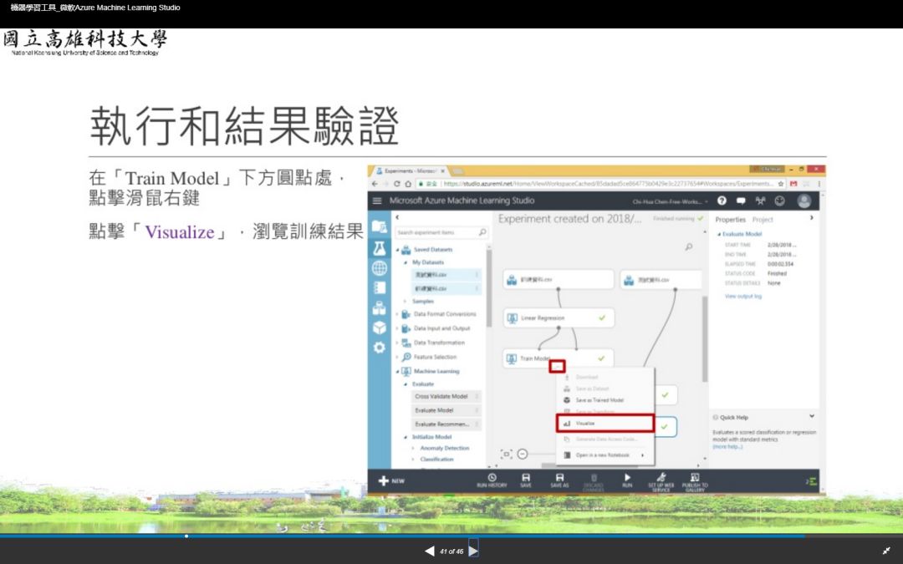Select Save as Trained Model in the context menu

click(x=599, y=400)
